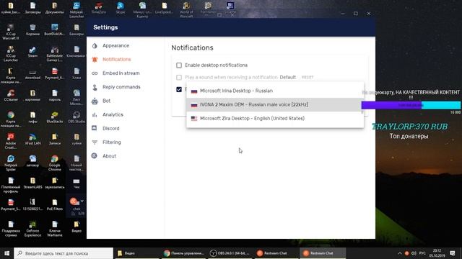Screen dimensions: 462x259
Task: Click the Discord icon in sidebar
Action: tap(95, 128)
